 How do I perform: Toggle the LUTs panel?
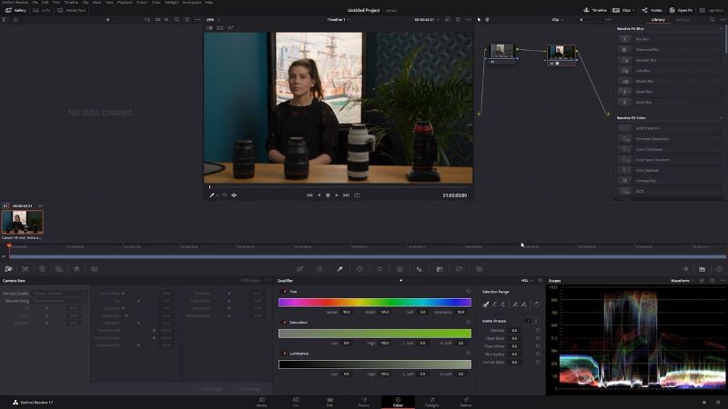(x=42, y=10)
